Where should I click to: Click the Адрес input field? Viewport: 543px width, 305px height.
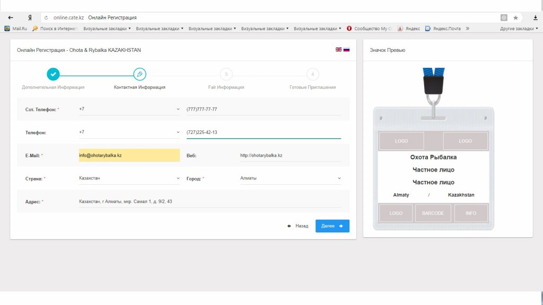point(209,202)
